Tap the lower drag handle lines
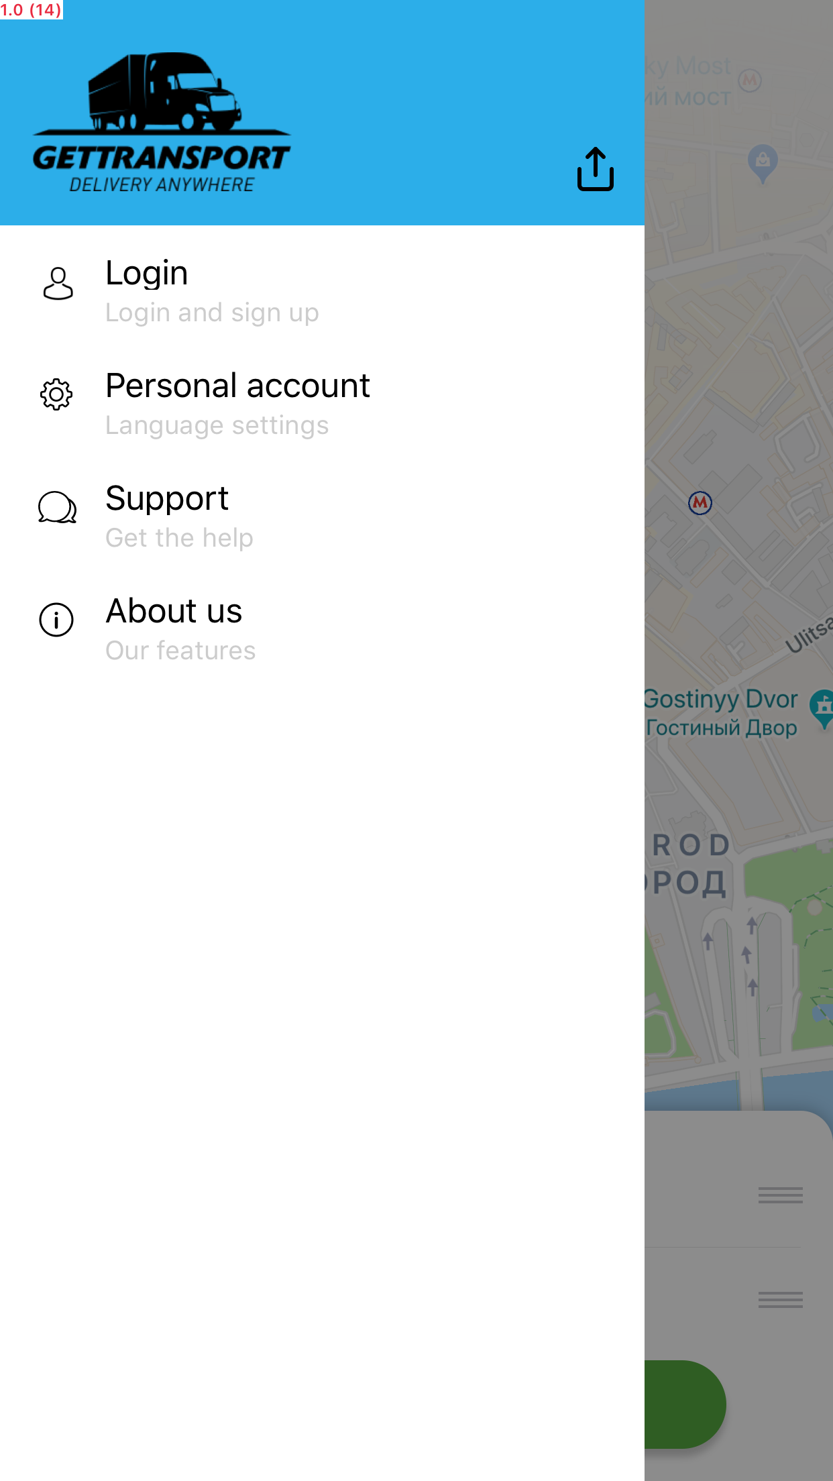The width and height of the screenshot is (833, 1481). [x=780, y=1300]
